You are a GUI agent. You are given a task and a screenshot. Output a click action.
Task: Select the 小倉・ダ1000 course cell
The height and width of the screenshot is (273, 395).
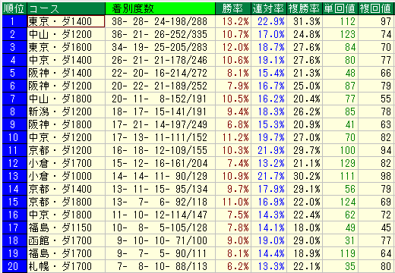point(66,176)
